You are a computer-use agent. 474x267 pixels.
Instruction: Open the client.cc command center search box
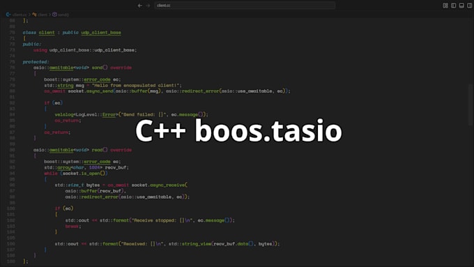(x=245, y=6)
